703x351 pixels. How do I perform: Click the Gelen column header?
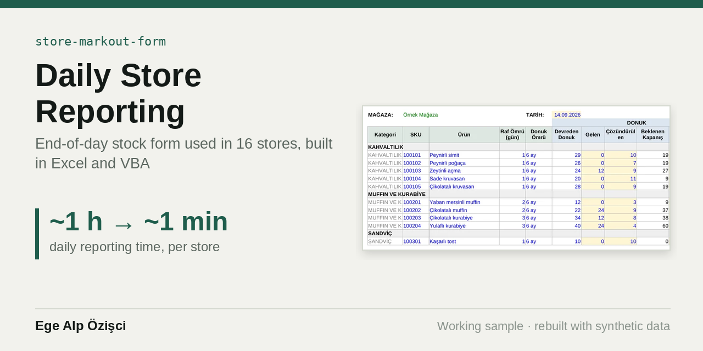point(593,135)
